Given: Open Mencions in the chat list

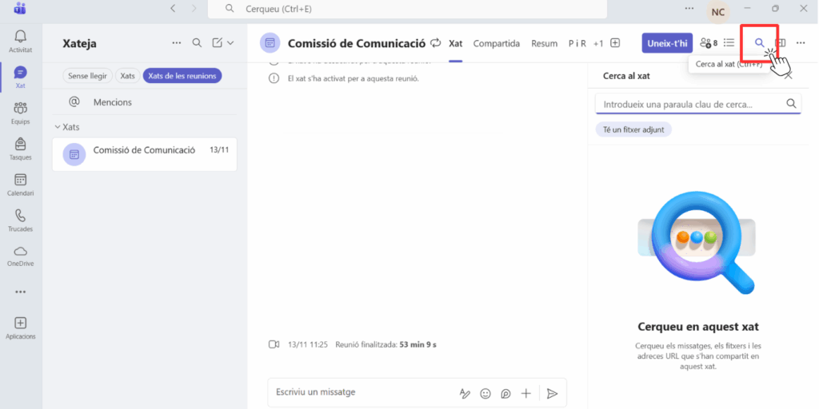Looking at the screenshot, I should coord(112,102).
